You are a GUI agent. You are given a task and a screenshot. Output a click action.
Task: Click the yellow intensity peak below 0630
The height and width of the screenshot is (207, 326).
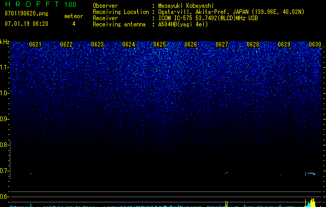(313, 202)
